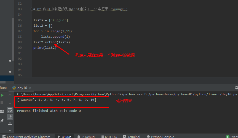Viewport: 238px width, 138px height.
Task: Place cursor in print(list2) line
Action: 45,48
